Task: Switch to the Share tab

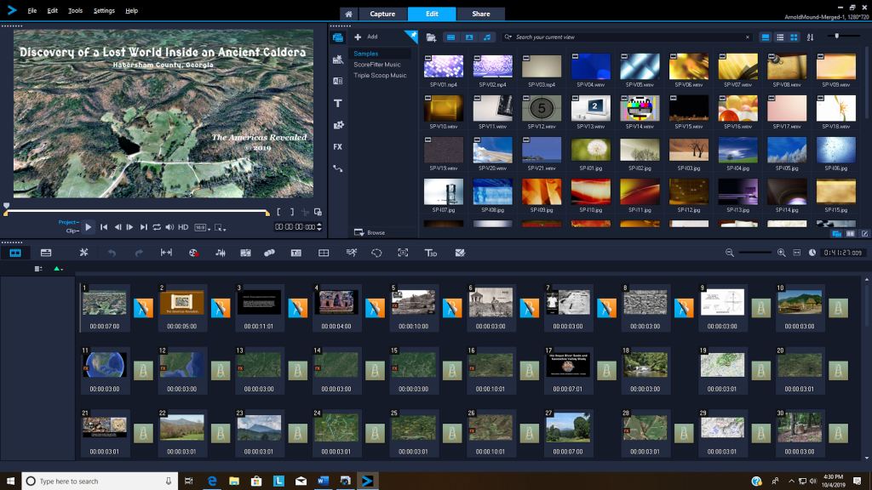Action: click(480, 14)
